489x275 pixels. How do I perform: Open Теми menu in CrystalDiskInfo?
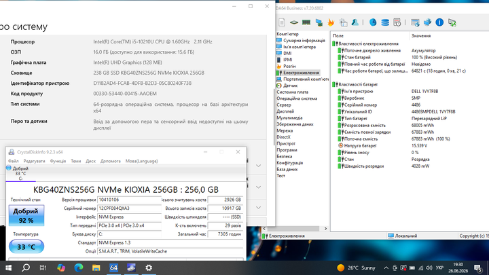point(76,161)
